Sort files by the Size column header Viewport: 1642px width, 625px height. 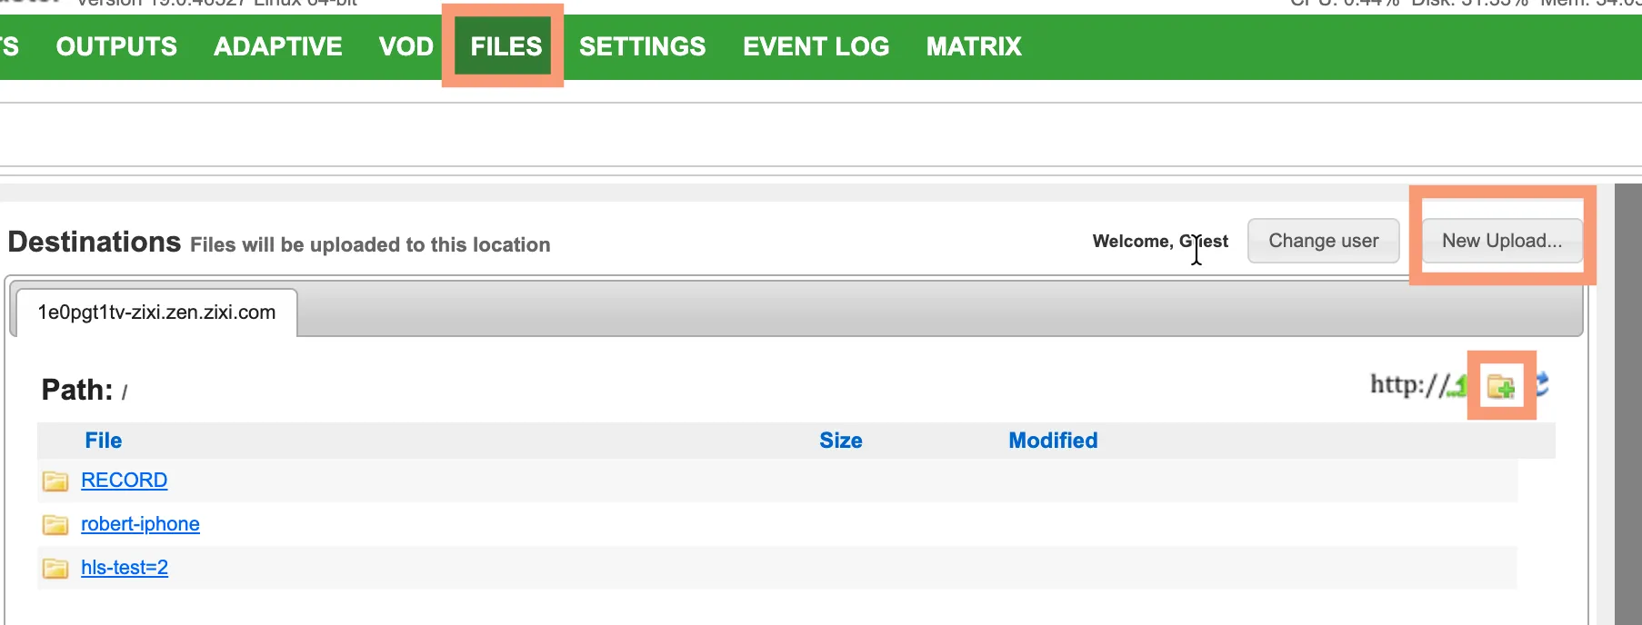841,441
